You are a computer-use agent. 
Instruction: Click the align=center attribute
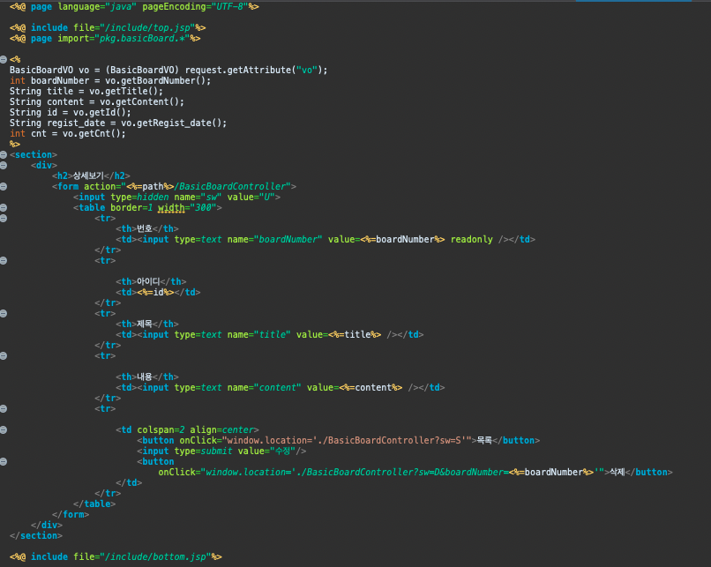coord(221,429)
